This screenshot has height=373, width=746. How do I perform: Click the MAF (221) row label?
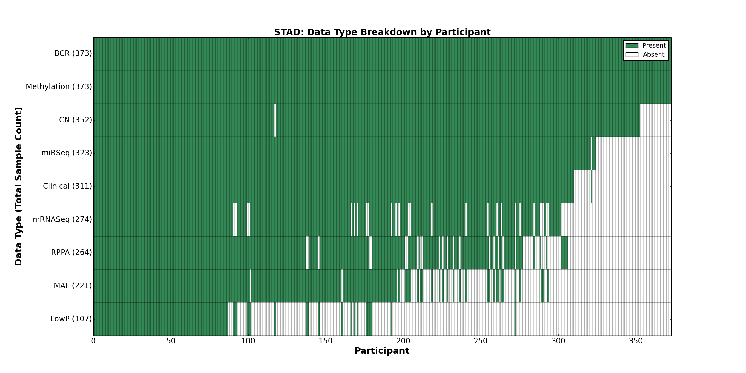click(73, 286)
